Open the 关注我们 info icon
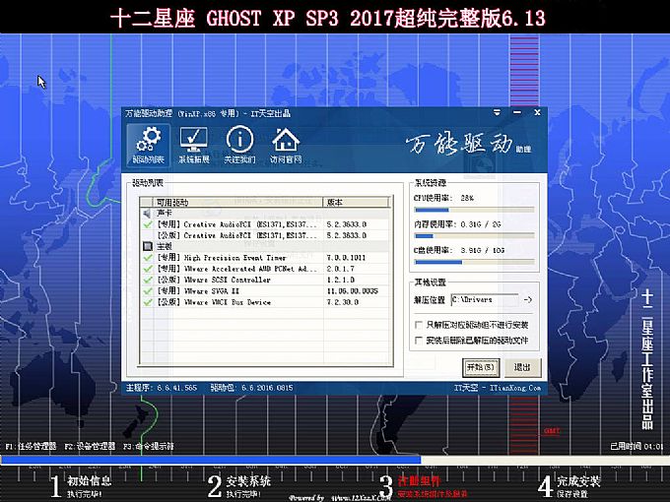Viewport: 670px width, 502px height. (x=239, y=145)
